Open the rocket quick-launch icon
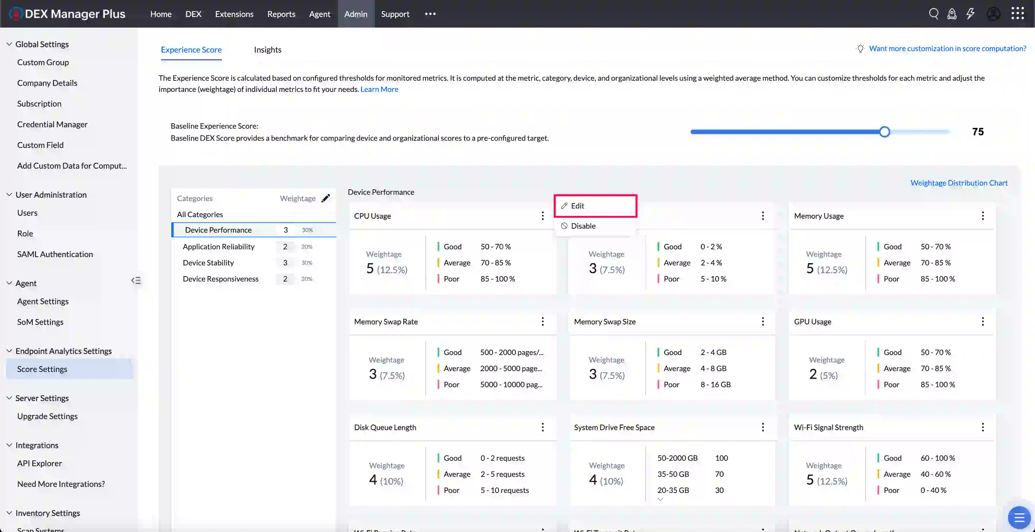This screenshot has height=532, width=1035. pos(952,14)
